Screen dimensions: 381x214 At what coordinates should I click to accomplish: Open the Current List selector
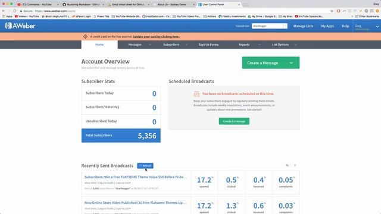[x=270, y=26]
